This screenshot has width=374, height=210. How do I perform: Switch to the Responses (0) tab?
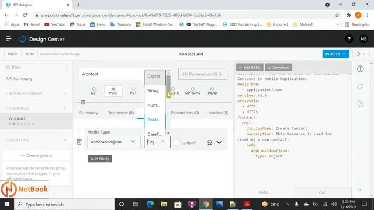(x=120, y=113)
